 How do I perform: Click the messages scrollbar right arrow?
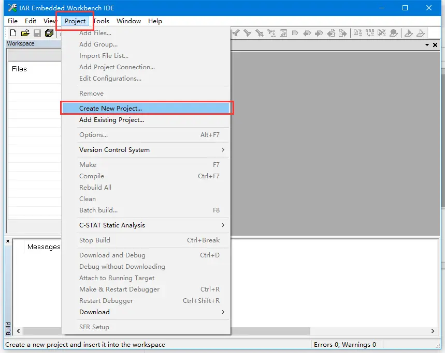433,331
